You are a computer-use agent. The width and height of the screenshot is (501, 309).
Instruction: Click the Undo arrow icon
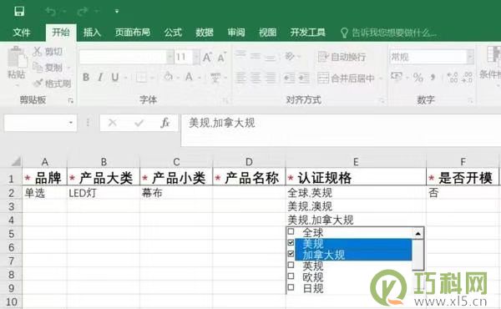[51, 12]
